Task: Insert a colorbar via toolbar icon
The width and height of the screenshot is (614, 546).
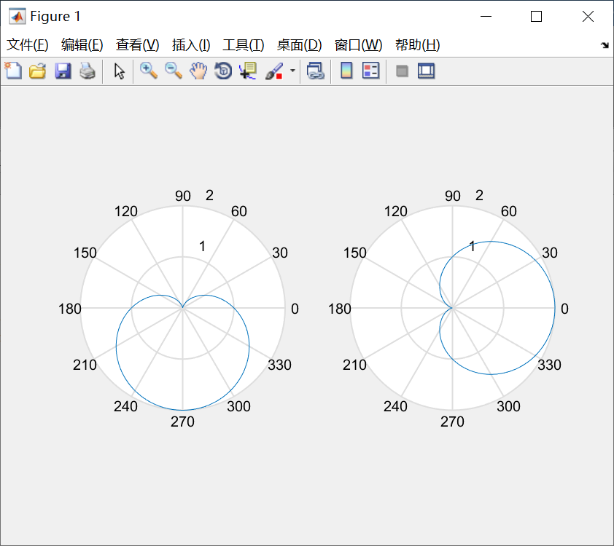Action: (346, 71)
